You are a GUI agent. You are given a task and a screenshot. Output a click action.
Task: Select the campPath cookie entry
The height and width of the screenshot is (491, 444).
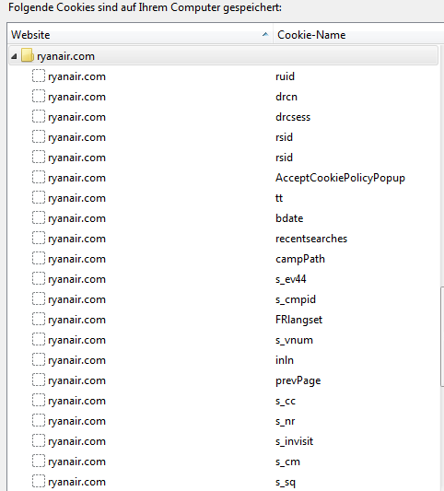click(223, 259)
